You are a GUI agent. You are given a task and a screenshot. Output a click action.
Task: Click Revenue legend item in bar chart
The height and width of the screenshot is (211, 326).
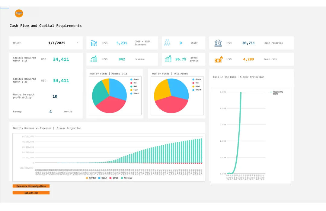point(126,178)
